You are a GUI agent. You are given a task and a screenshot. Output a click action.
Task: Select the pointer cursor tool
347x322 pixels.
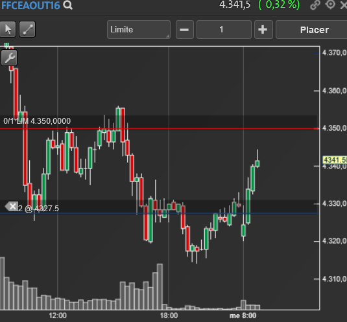click(8, 29)
